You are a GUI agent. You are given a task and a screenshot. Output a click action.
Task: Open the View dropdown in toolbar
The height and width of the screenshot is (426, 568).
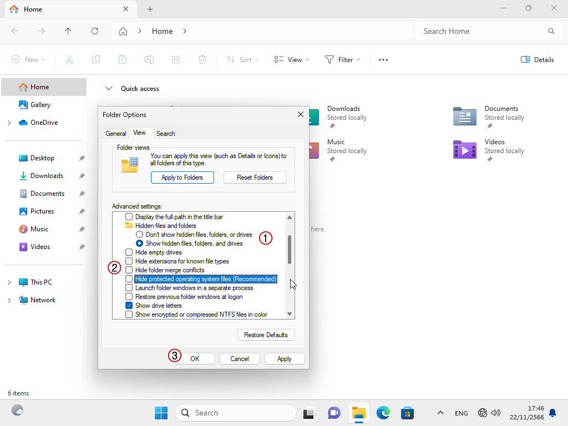point(292,60)
